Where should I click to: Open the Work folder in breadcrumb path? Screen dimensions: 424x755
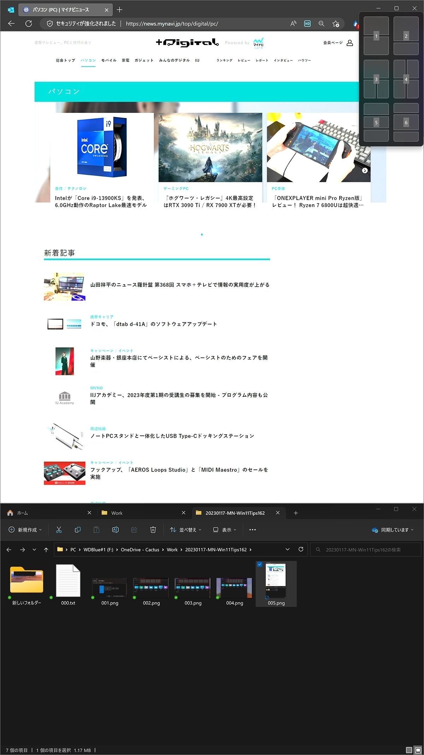tap(172, 550)
